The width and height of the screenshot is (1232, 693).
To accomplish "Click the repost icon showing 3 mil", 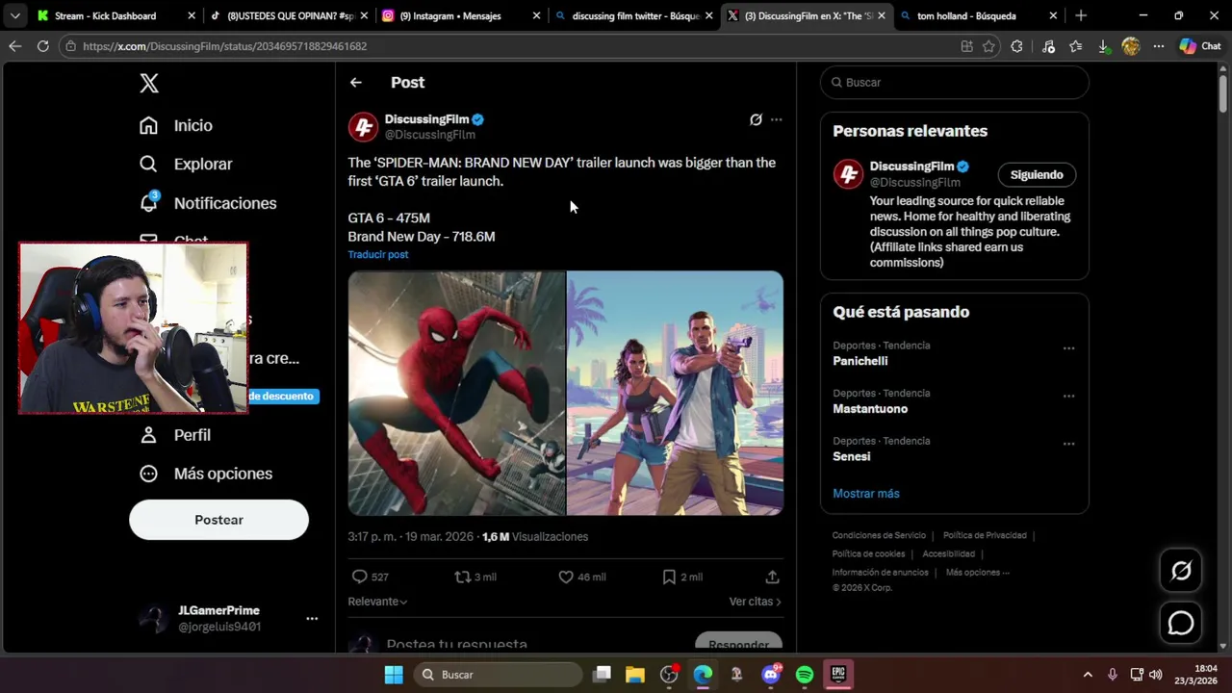I will pyautogui.click(x=463, y=577).
